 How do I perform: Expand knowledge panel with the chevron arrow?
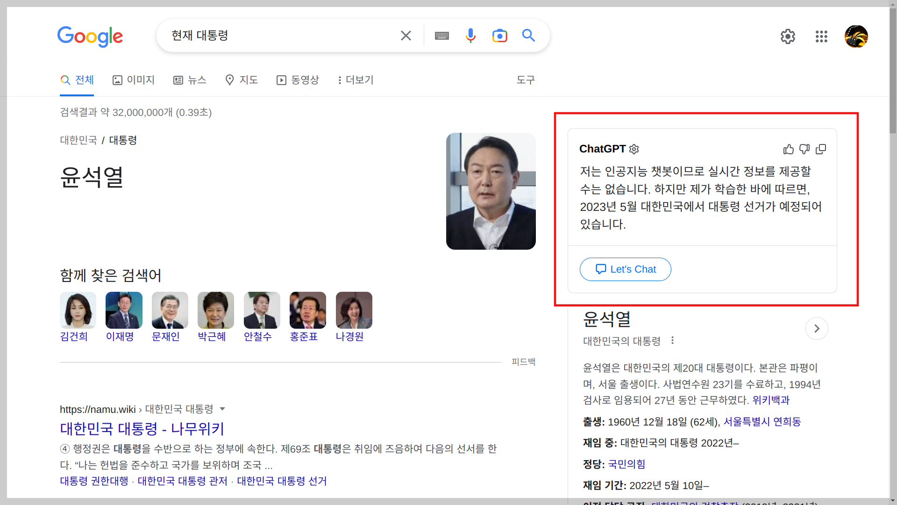(x=817, y=329)
